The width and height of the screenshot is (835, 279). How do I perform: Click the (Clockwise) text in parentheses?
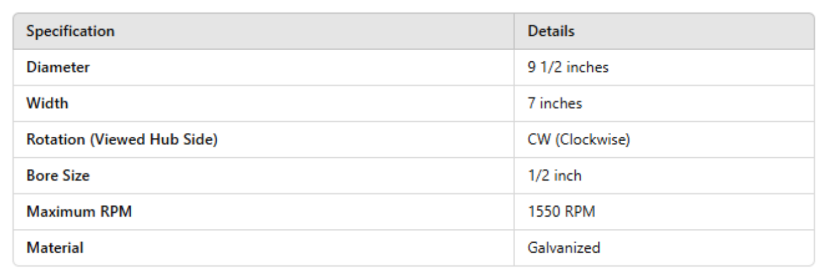[x=592, y=140]
